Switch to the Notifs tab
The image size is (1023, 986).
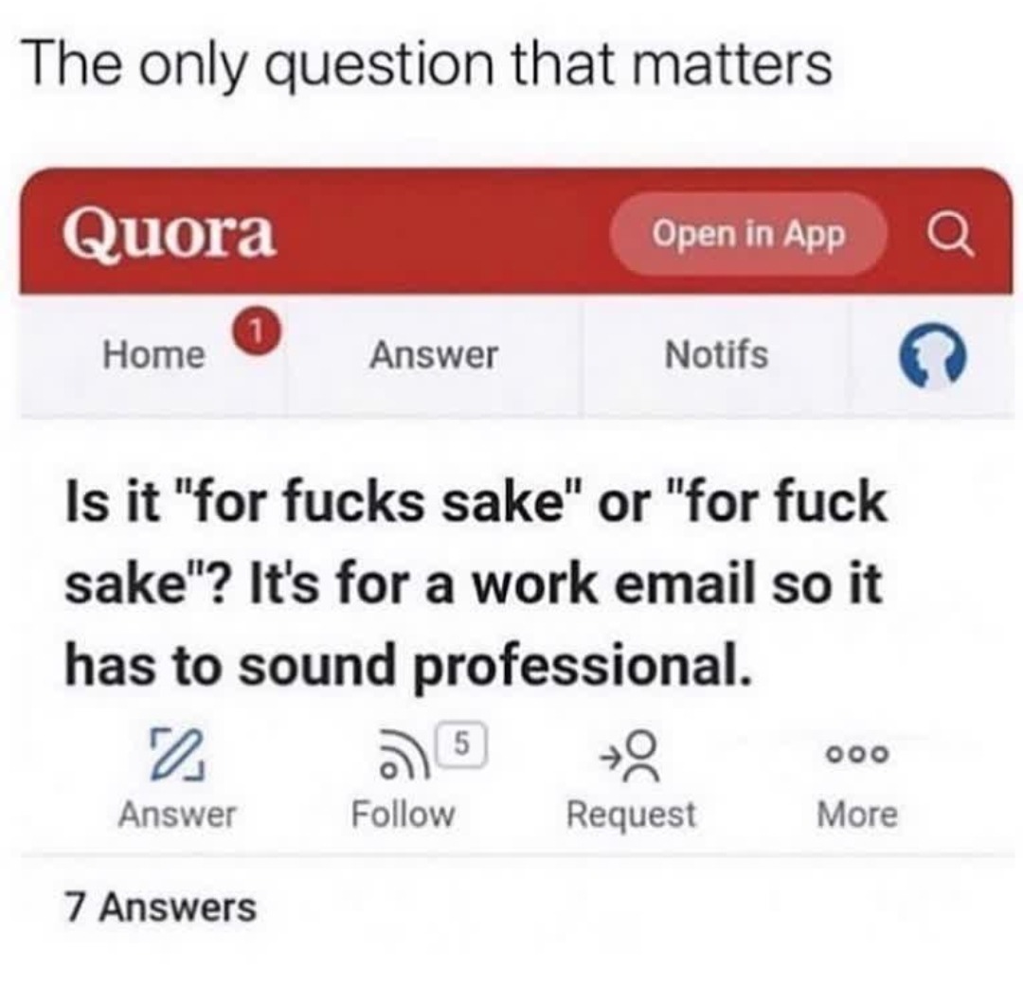point(717,357)
